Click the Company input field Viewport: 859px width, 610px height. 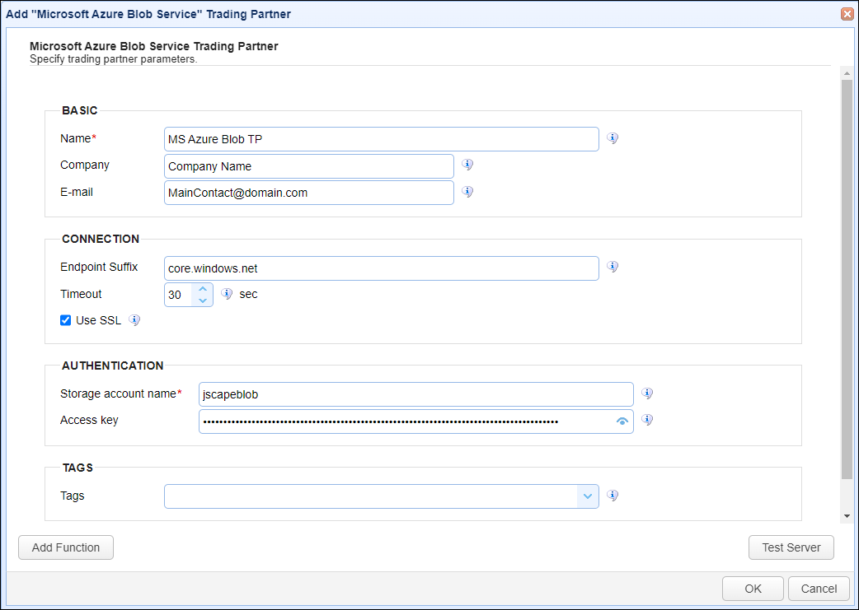(x=309, y=166)
